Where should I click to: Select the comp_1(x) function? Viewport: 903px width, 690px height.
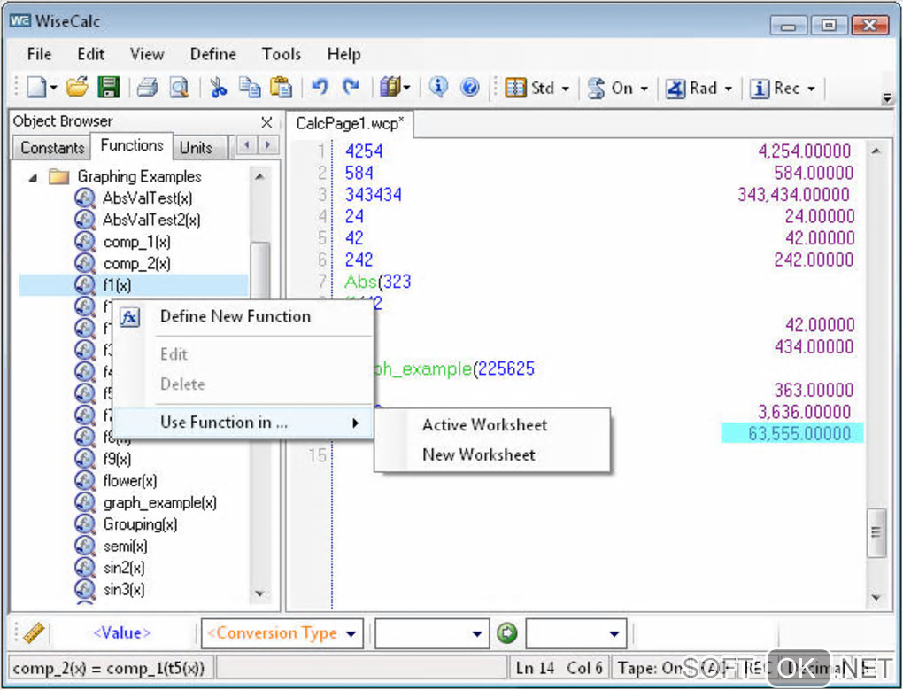point(136,242)
